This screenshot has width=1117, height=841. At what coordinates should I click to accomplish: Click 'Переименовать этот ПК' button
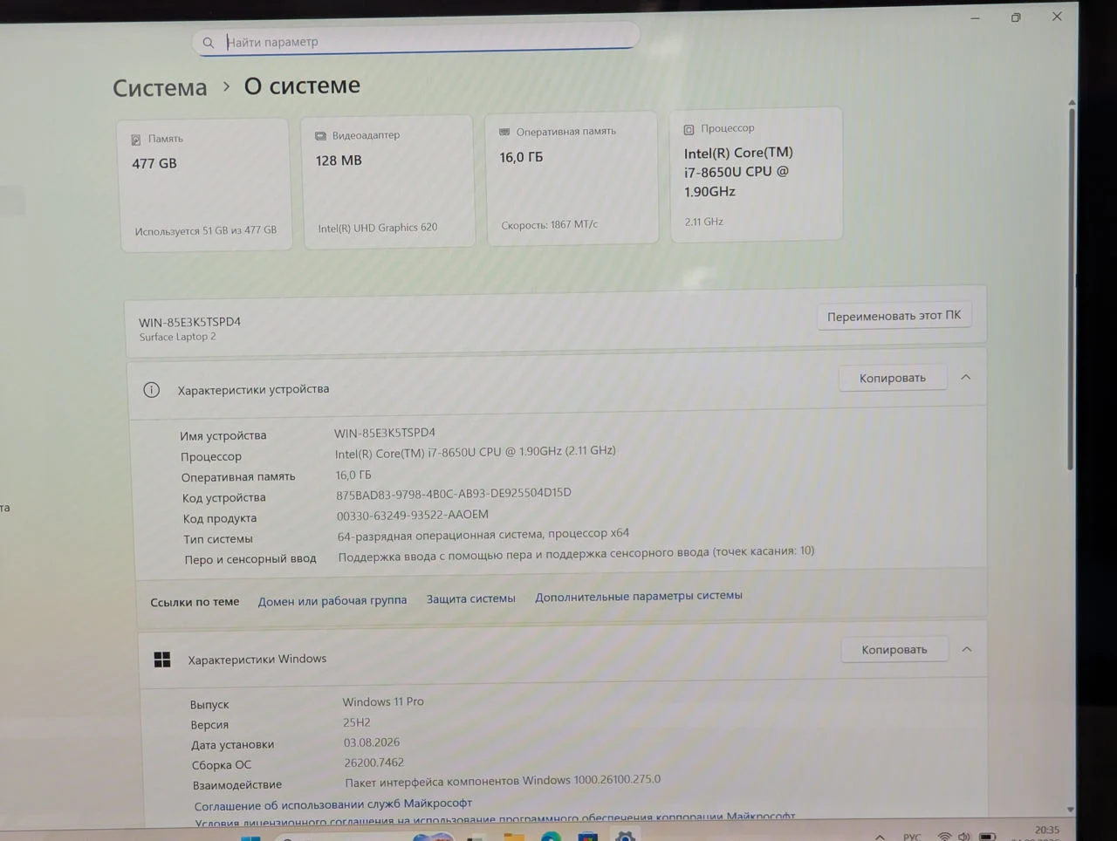click(894, 316)
